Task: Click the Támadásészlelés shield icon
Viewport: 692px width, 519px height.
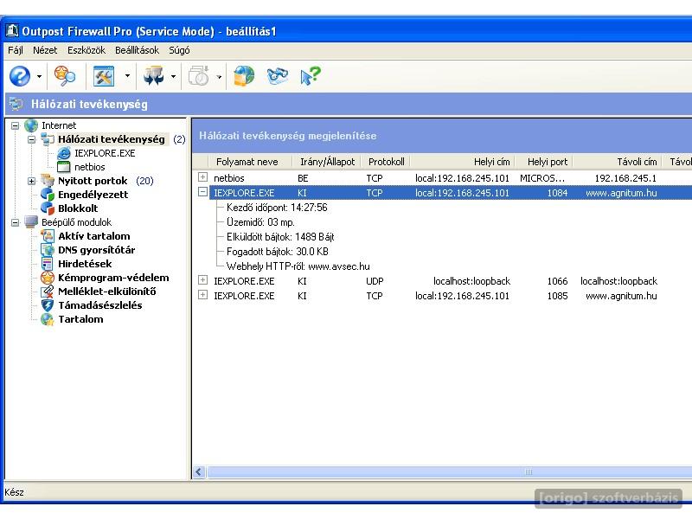Action: point(48,305)
